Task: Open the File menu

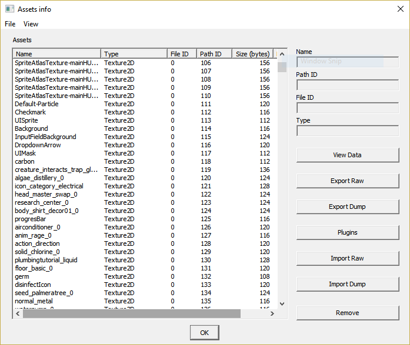Action: pos(10,24)
